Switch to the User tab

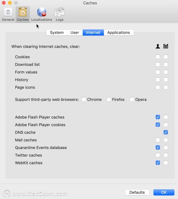75,33
